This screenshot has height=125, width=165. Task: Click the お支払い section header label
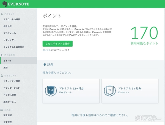(x=8, y=110)
